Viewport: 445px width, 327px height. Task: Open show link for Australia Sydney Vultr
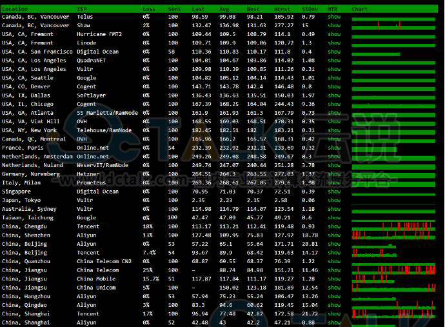point(334,209)
